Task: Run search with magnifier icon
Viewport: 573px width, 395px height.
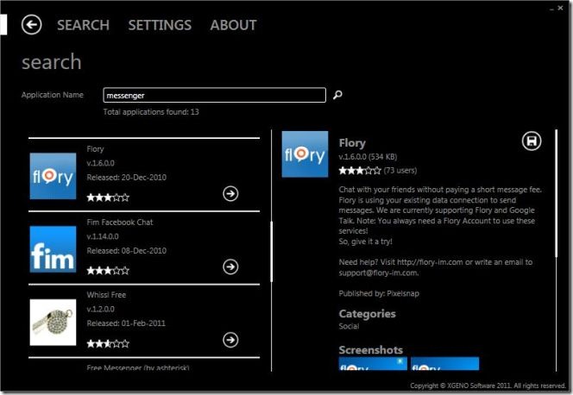Action: (337, 95)
